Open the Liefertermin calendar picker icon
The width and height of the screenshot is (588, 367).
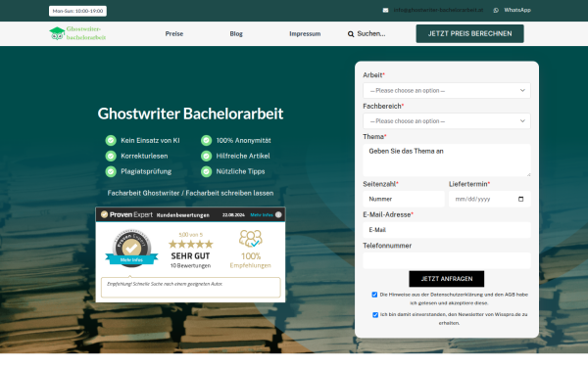click(x=521, y=199)
